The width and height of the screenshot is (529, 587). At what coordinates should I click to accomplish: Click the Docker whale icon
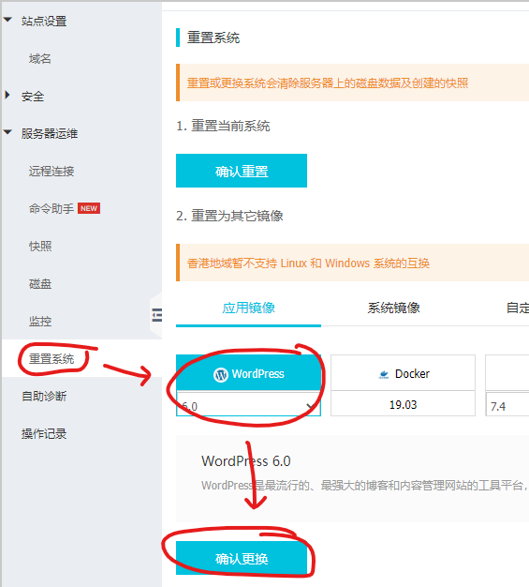384,374
